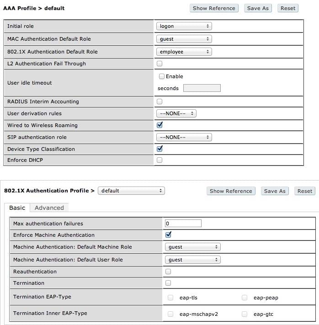Open the 802.1X profile selector dropdown
Screen dimensions: 319x325
tap(131, 191)
